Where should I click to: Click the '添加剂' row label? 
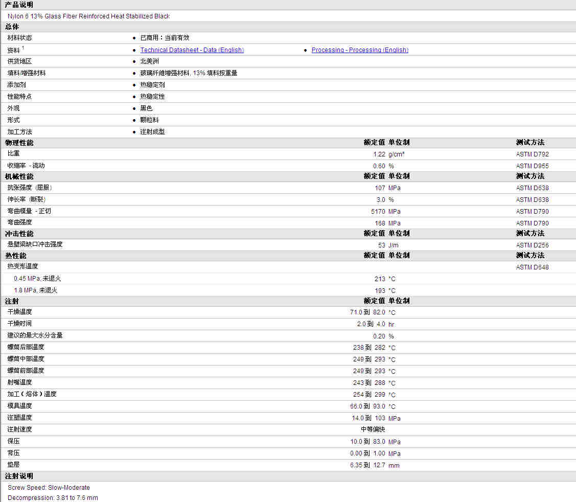point(16,85)
